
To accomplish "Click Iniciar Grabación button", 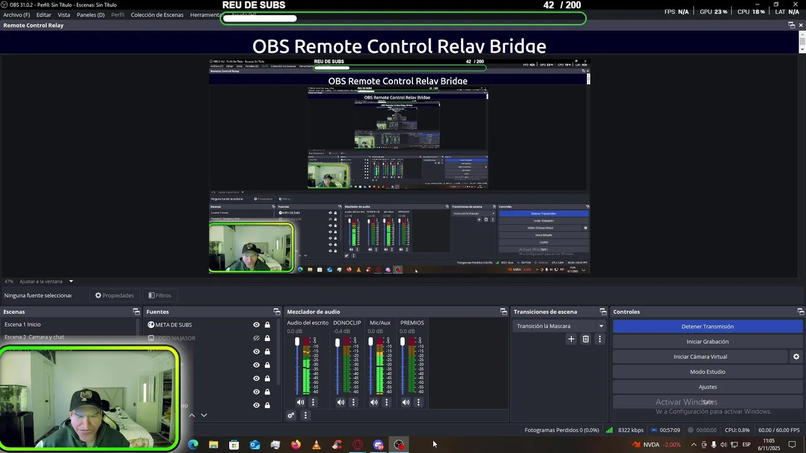I will tap(708, 342).
